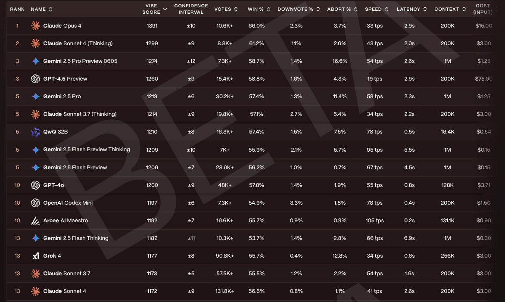Click the Gemini 2.5 Pro star icon
Image resolution: width=505 pixels, height=302 pixels.
click(35, 96)
